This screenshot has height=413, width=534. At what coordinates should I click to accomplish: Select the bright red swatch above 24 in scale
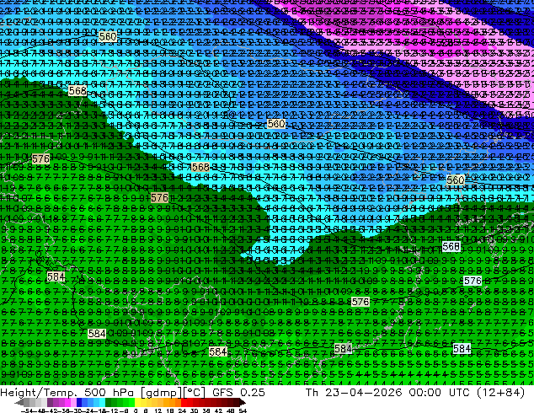[184, 403]
